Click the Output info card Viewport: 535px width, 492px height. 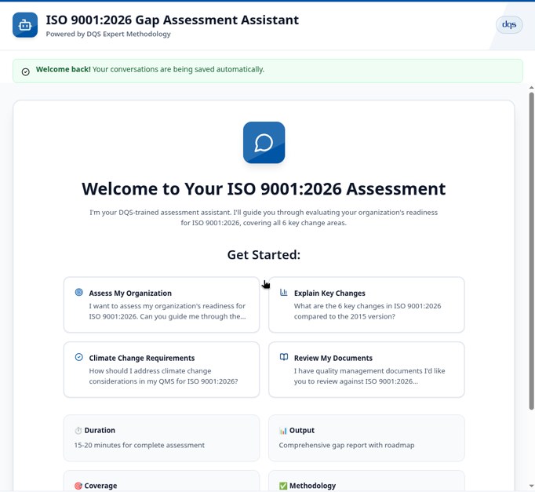pyautogui.click(x=366, y=438)
